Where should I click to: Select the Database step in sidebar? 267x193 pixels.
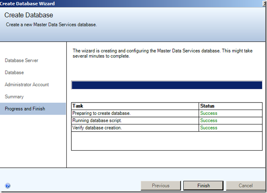pyautogui.click(x=14, y=73)
